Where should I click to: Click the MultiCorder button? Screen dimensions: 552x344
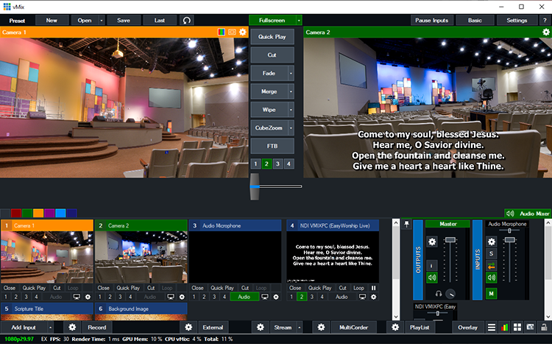(355, 326)
